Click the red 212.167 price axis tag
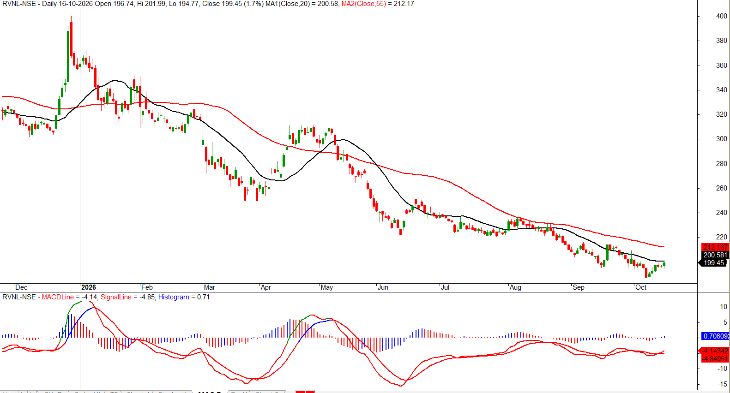Screen dimensions: 730x393 (x=715, y=247)
